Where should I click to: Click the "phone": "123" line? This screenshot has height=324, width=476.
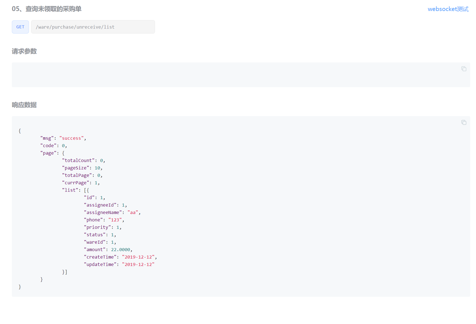coord(104,220)
